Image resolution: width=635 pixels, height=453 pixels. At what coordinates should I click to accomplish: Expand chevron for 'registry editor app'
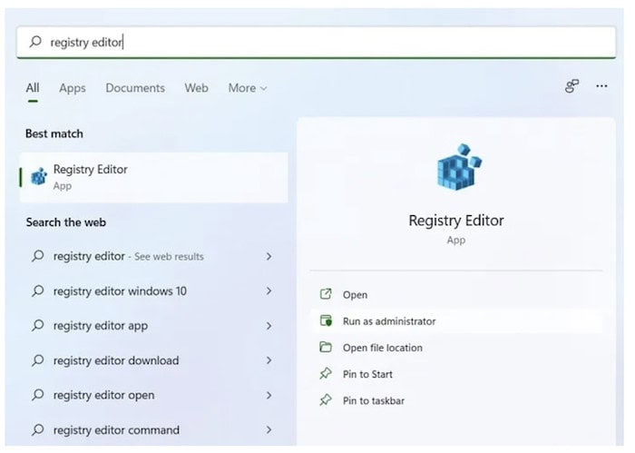coord(269,326)
